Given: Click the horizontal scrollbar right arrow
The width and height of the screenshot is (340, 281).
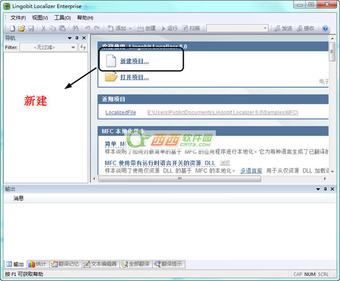Looking at the screenshot, I should click(x=325, y=179).
